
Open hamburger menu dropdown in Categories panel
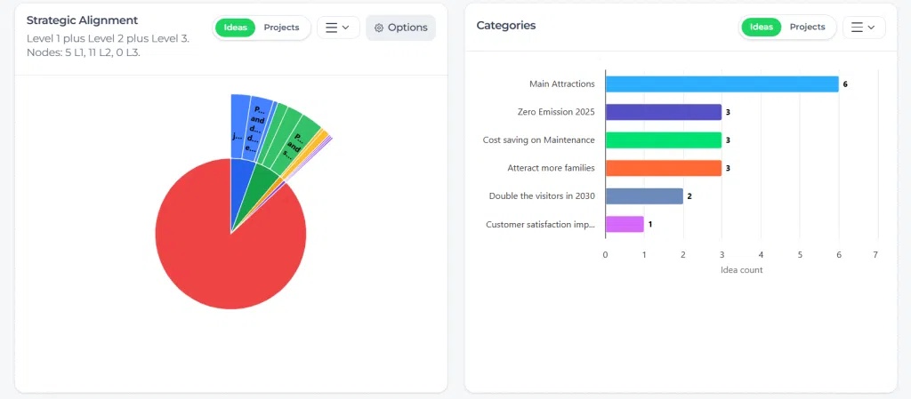click(863, 28)
